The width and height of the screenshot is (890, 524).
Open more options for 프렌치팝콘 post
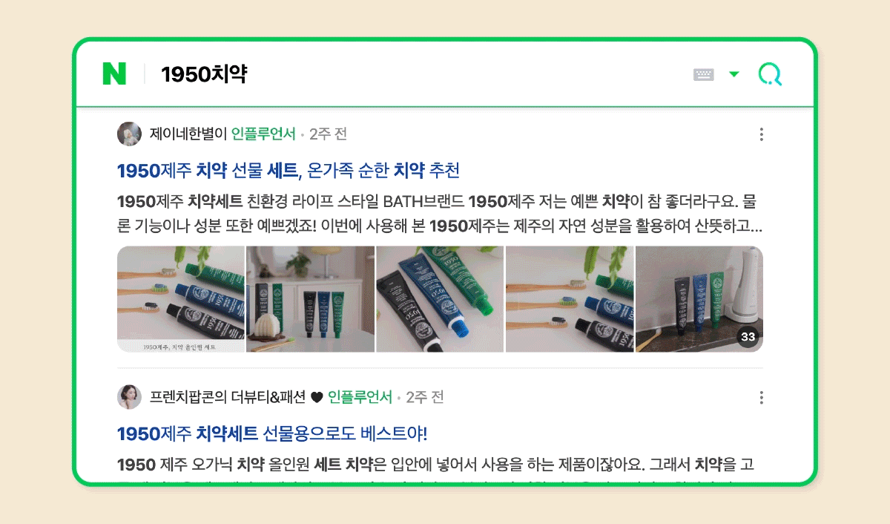(761, 398)
